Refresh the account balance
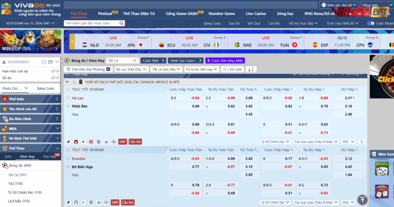Image resolution: width=394 pixels, height=207 pixels. (44, 62)
